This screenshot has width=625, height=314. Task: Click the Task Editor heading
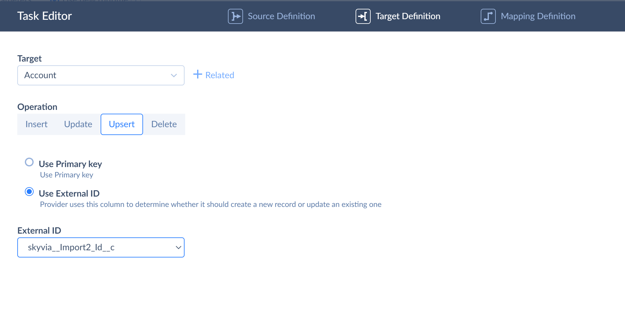pyautogui.click(x=44, y=16)
